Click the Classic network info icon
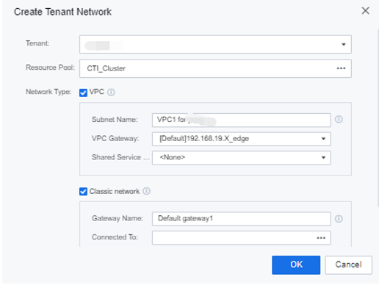 [147, 191]
